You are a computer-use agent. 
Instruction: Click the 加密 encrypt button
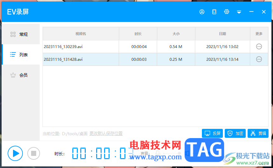(235, 133)
